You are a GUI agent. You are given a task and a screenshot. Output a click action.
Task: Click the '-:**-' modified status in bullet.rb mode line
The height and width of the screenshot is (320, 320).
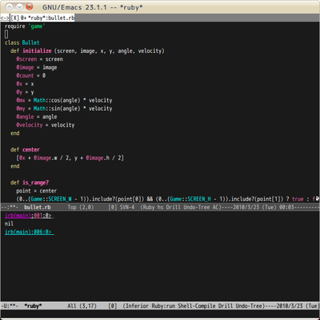click(x=10, y=207)
